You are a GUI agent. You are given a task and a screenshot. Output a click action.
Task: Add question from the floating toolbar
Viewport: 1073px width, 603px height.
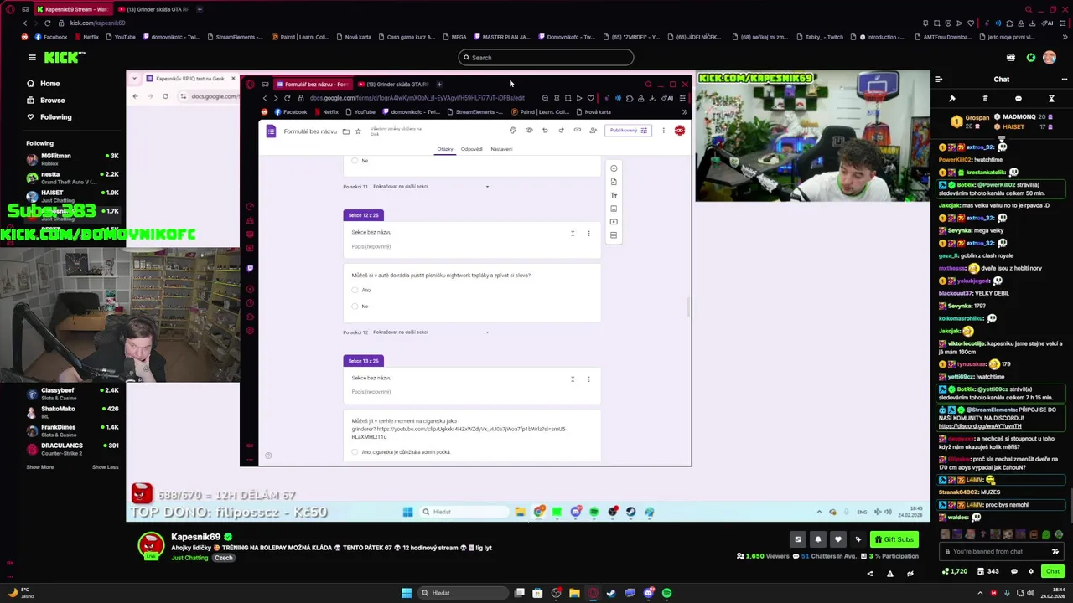click(x=614, y=168)
